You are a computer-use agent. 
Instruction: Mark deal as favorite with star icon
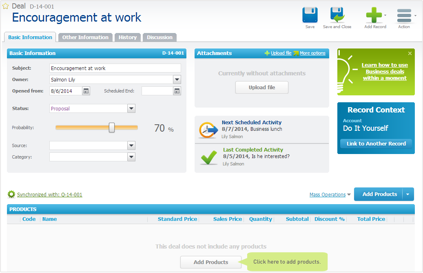click(x=5, y=6)
